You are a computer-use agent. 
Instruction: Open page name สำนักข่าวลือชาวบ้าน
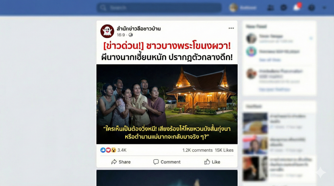click(x=139, y=28)
